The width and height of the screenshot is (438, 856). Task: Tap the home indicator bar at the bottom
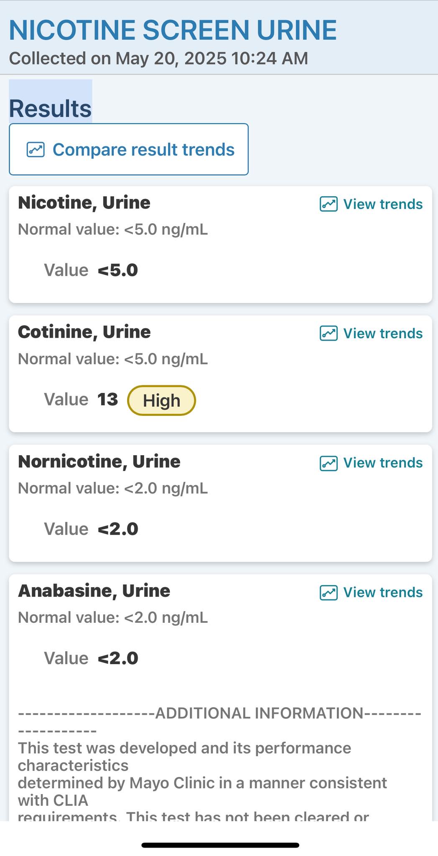pyautogui.click(x=220, y=845)
